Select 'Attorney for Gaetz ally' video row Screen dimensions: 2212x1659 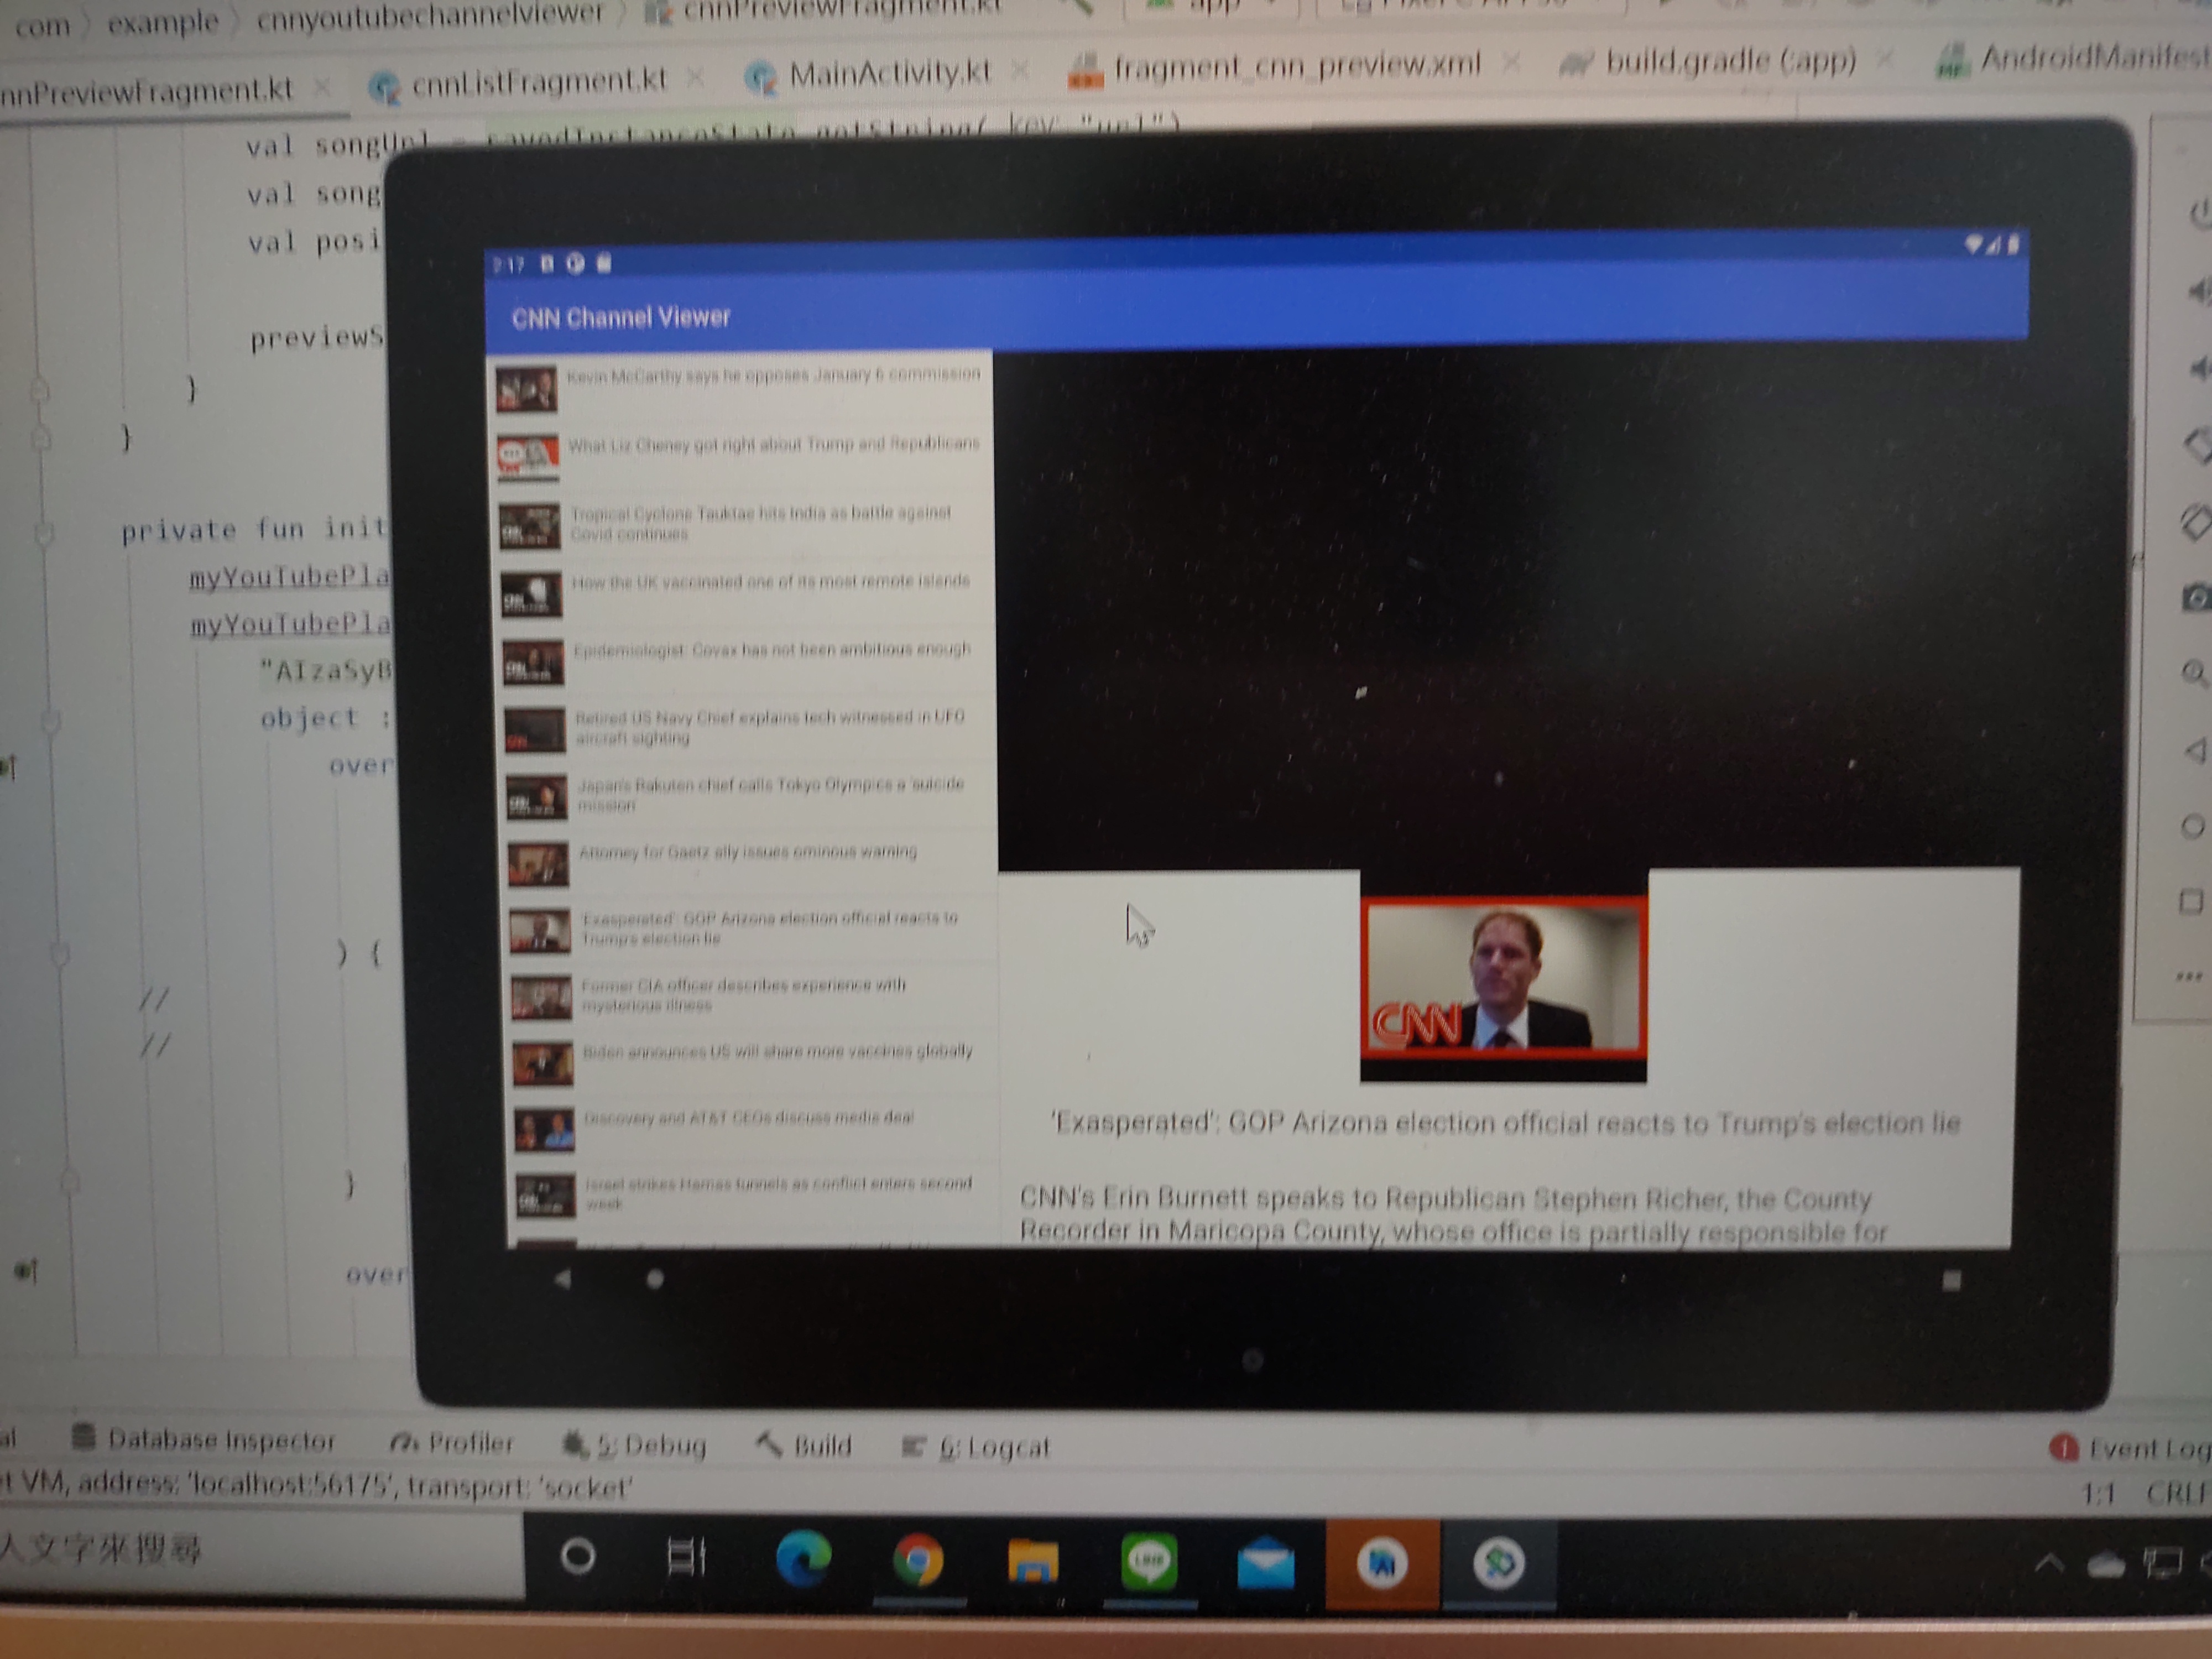(750, 862)
